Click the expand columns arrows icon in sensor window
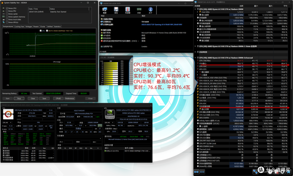This screenshot has height=176, width=293. coord(196,172)
